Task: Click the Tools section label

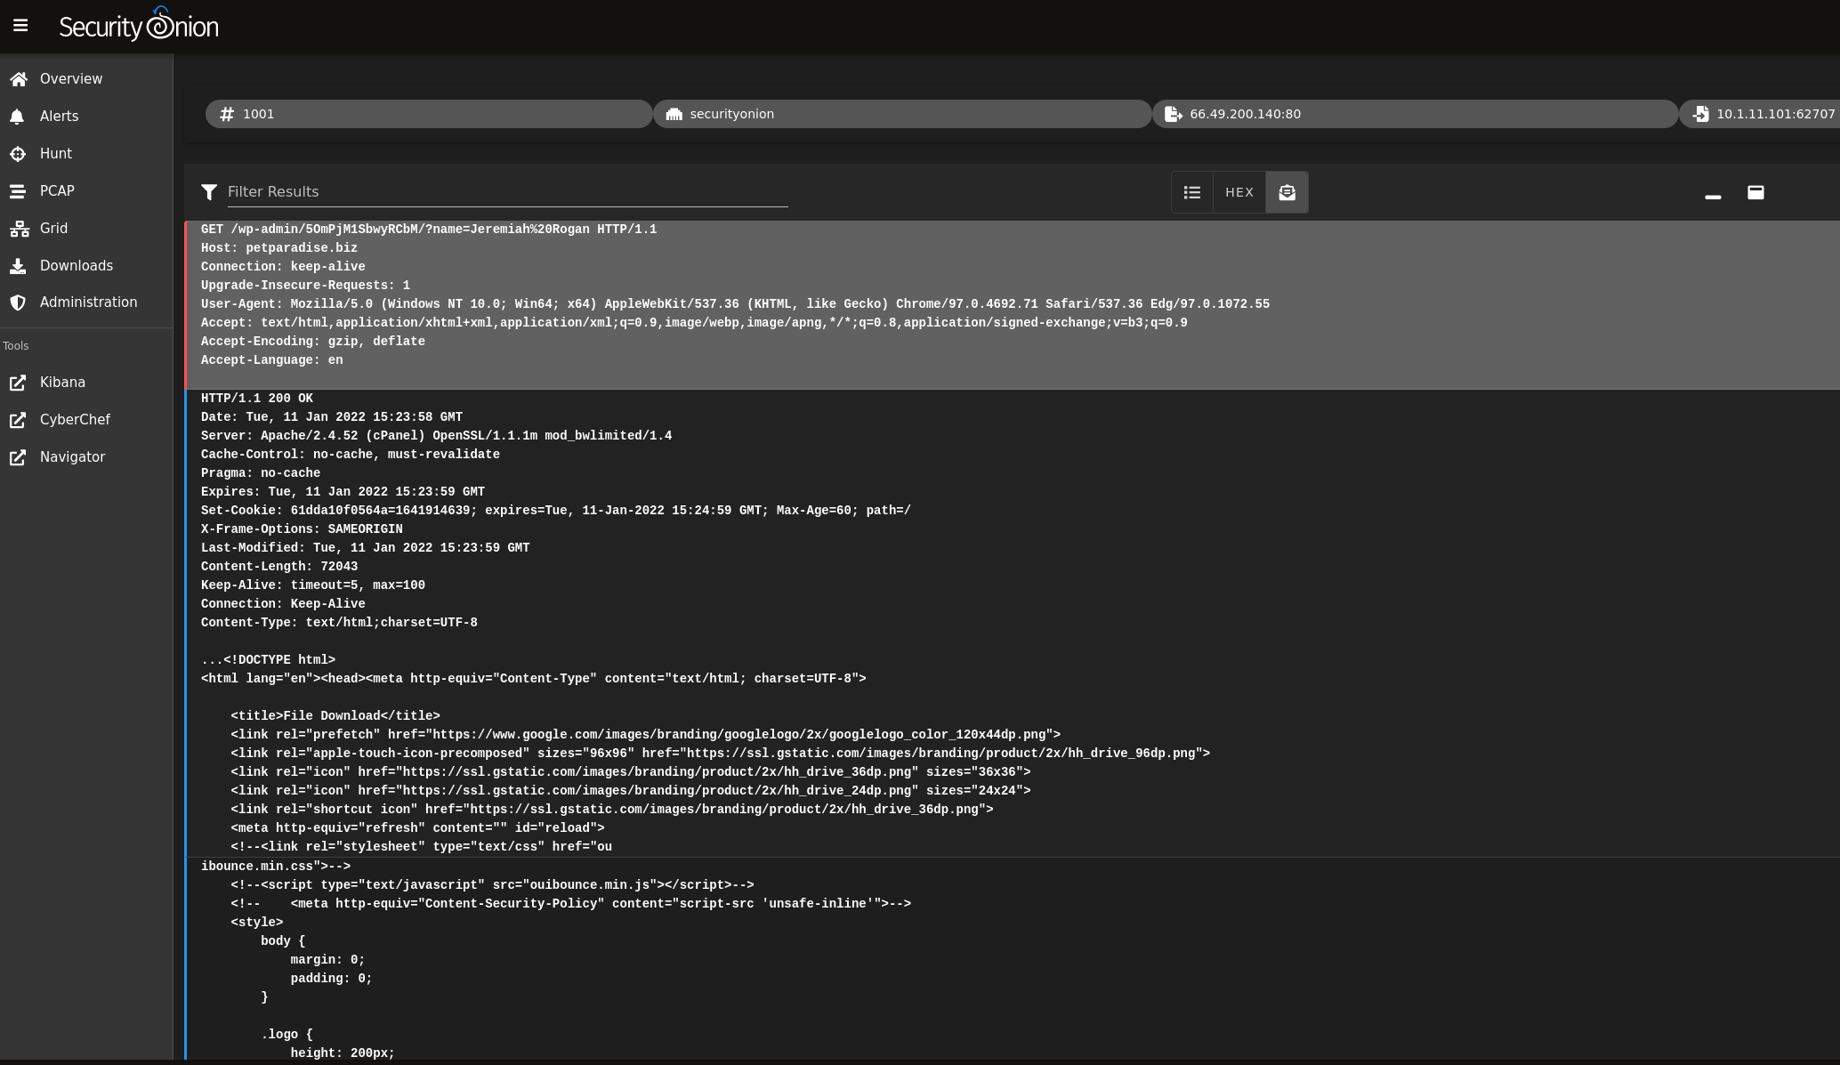Action: tap(16, 346)
